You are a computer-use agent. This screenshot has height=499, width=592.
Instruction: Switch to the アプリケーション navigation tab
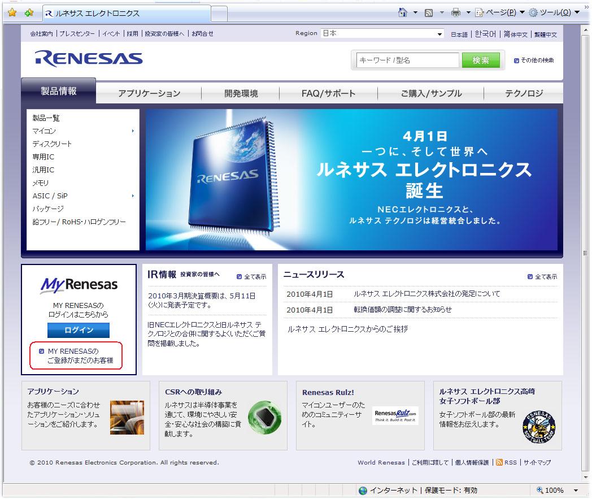point(149,94)
